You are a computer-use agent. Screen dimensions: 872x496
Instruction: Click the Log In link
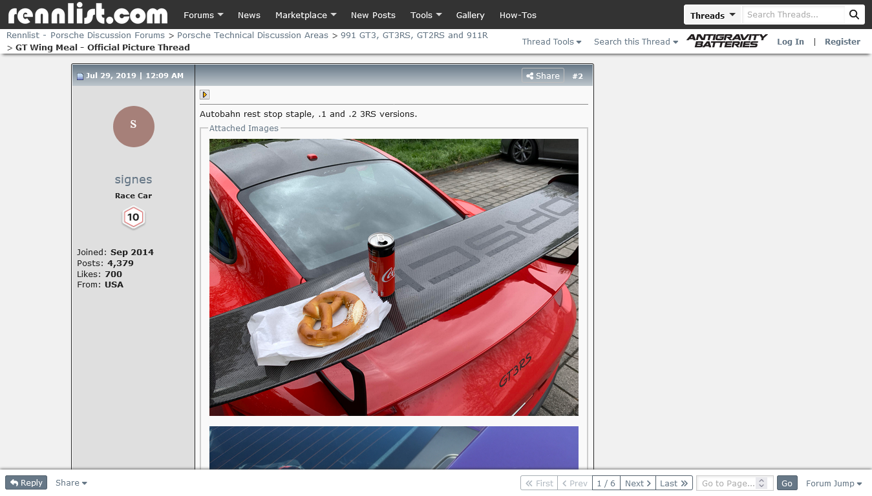click(x=791, y=41)
